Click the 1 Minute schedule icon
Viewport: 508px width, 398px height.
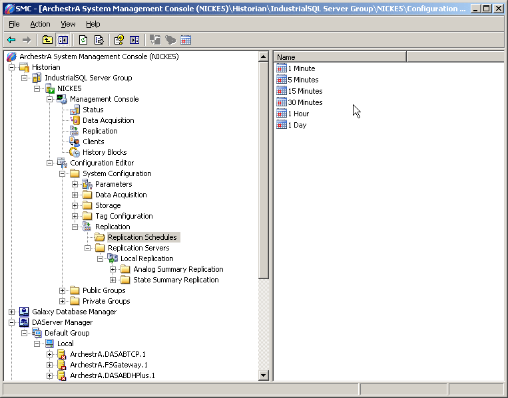pos(281,68)
